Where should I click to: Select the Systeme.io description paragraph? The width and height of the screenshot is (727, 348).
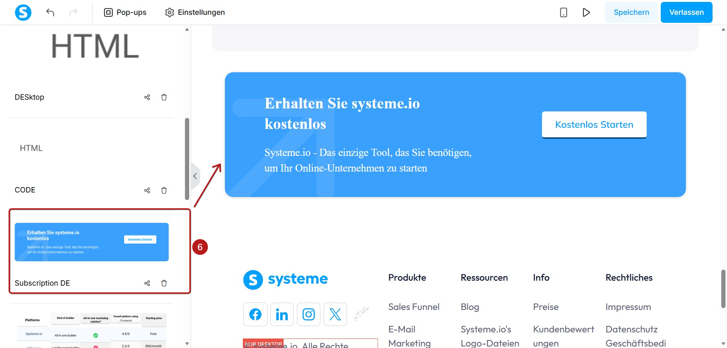(368, 160)
